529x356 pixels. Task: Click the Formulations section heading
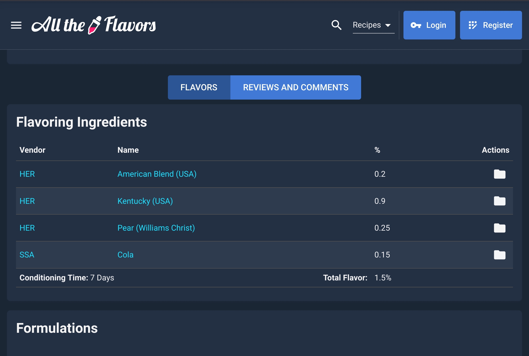pyautogui.click(x=57, y=328)
